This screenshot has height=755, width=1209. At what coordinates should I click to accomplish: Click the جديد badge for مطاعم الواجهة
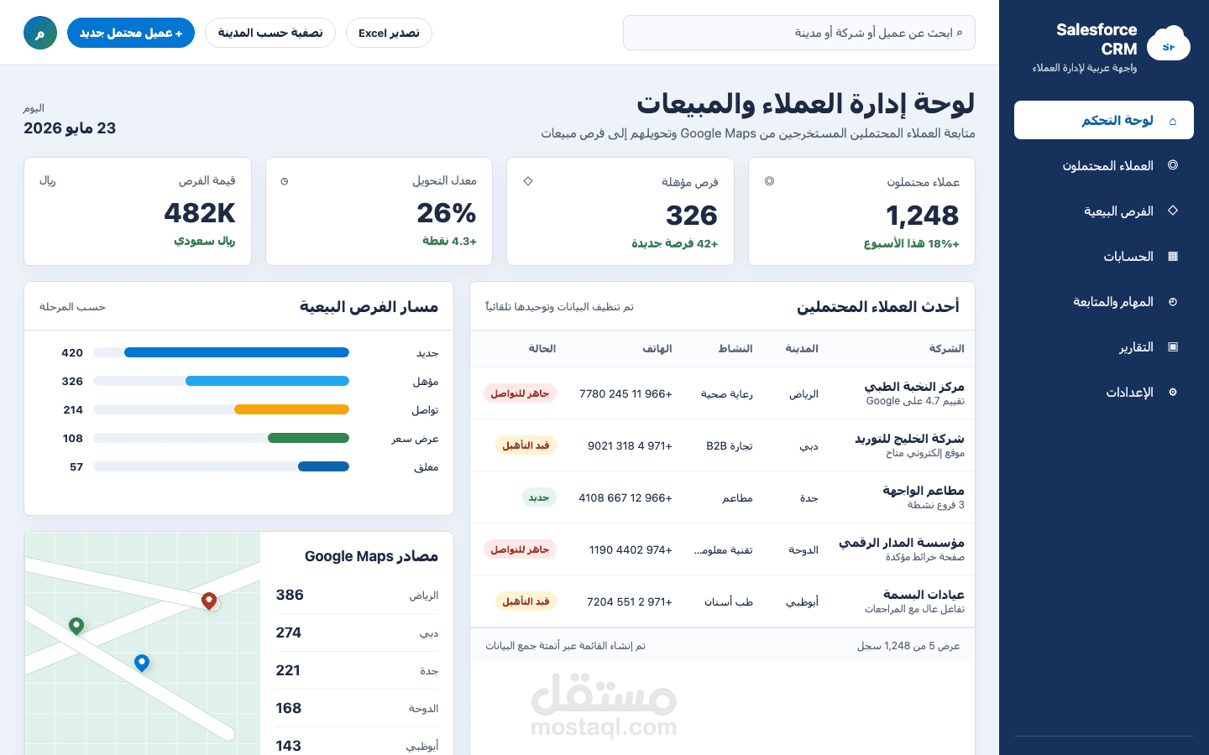539,497
